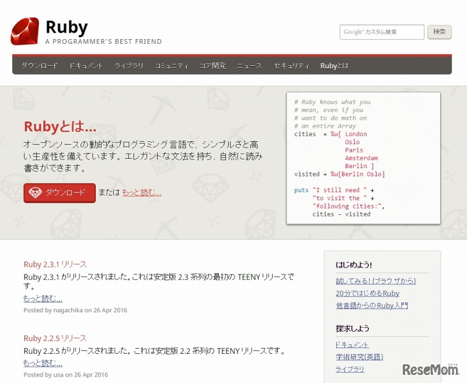Follow もっと読む link beside download button
467x383 pixels.
coord(141,193)
